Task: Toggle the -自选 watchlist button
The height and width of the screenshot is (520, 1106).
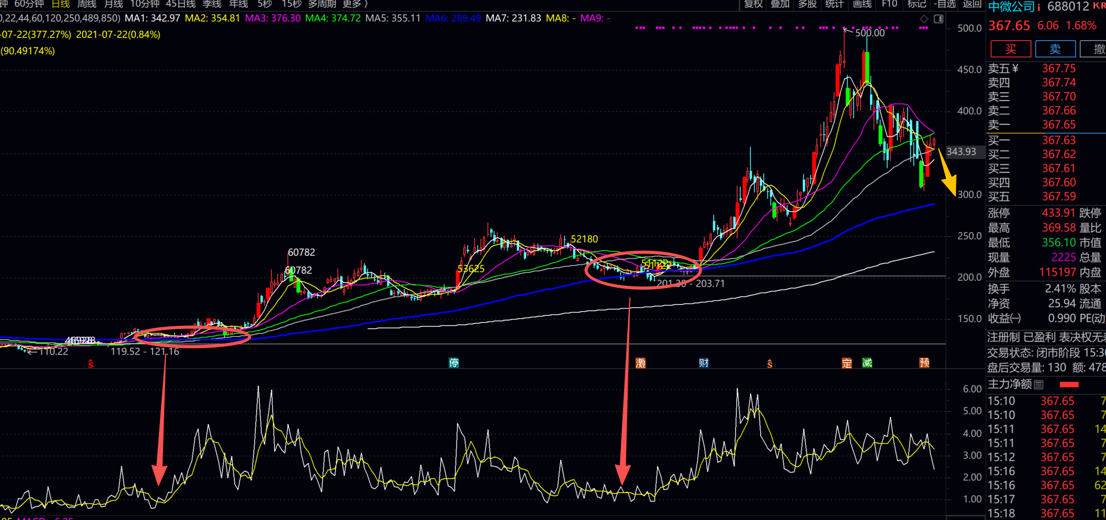Action: coord(945,4)
